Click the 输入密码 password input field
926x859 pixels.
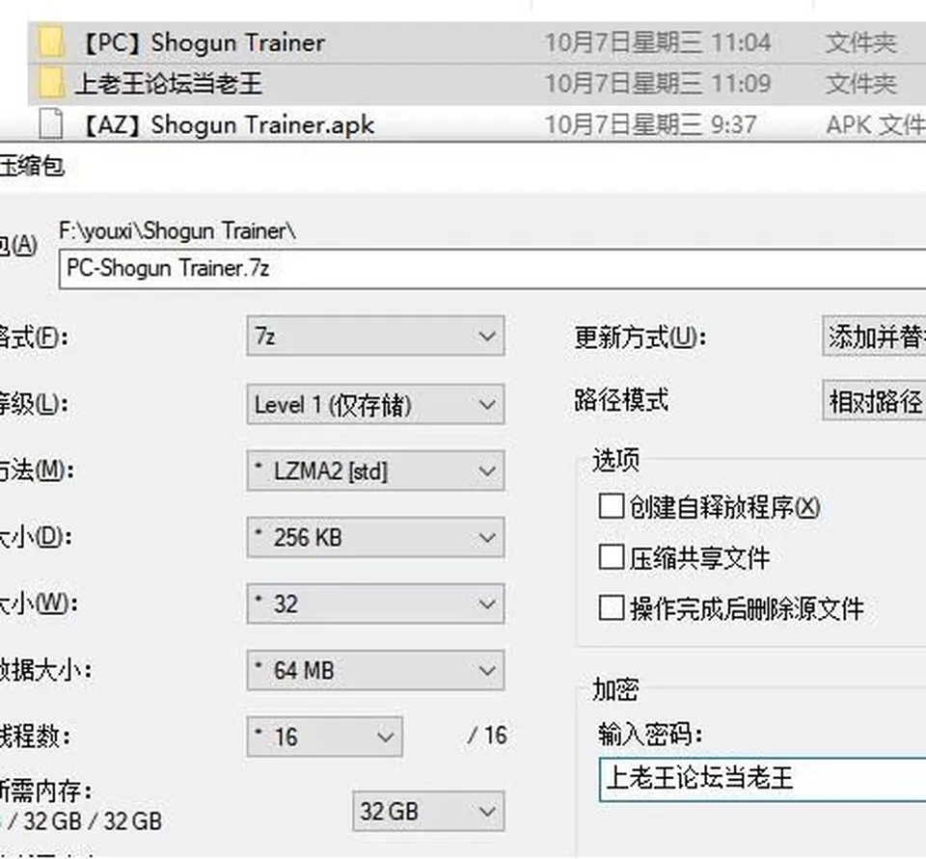click(x=762, y=780)
